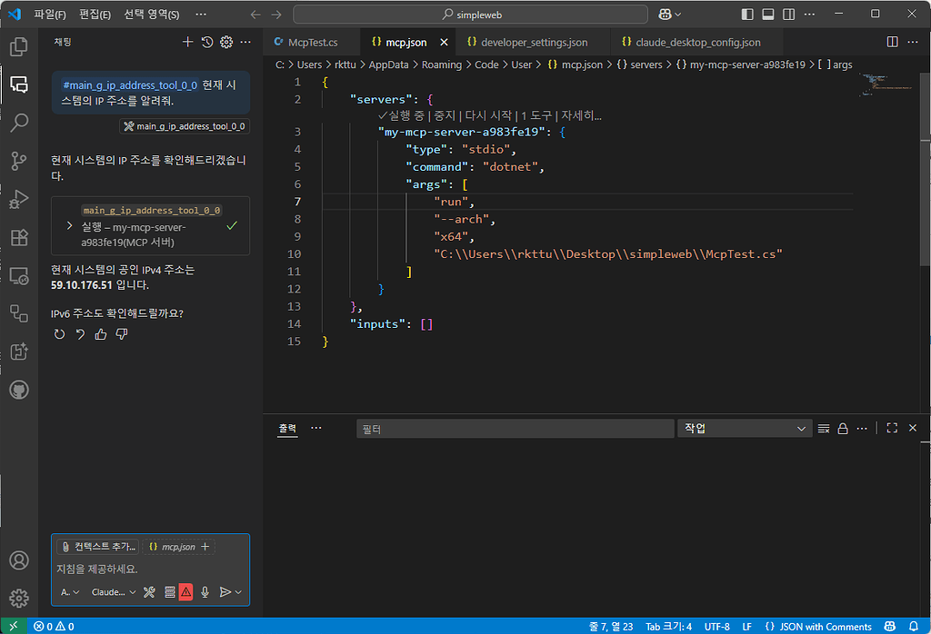The image size is (931, 634).
Task: Click the 컨텍스트 추가 button
Action: click(99, 547)
